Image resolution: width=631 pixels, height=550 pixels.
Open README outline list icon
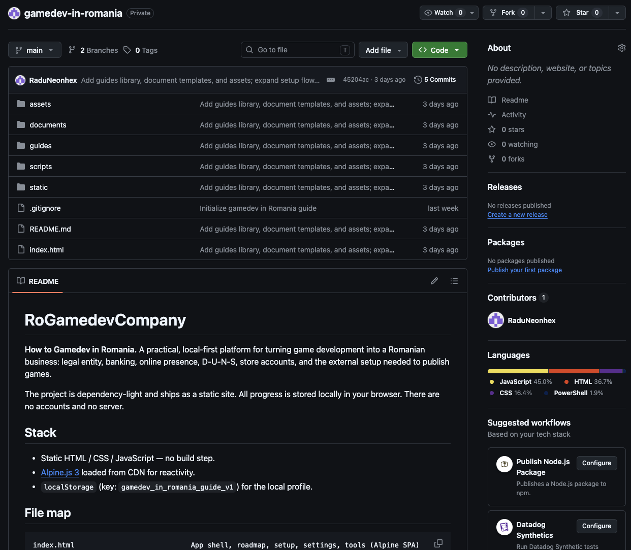tap(454, 281)
